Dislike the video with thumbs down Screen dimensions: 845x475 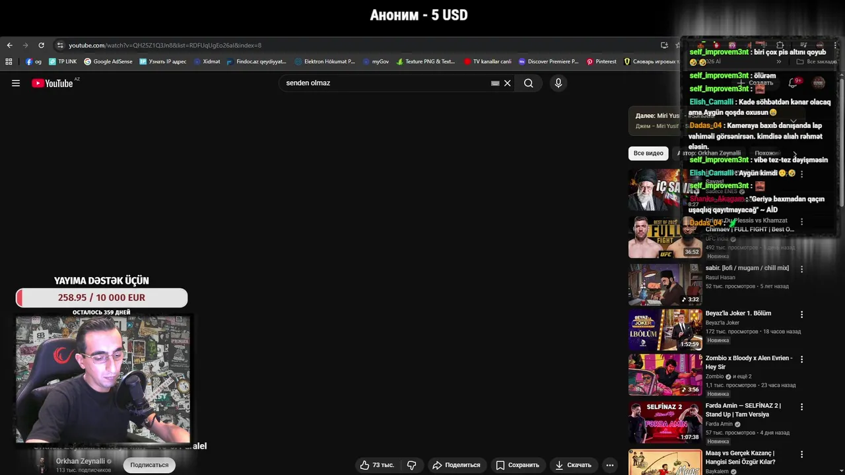click(x=412, y=465)
